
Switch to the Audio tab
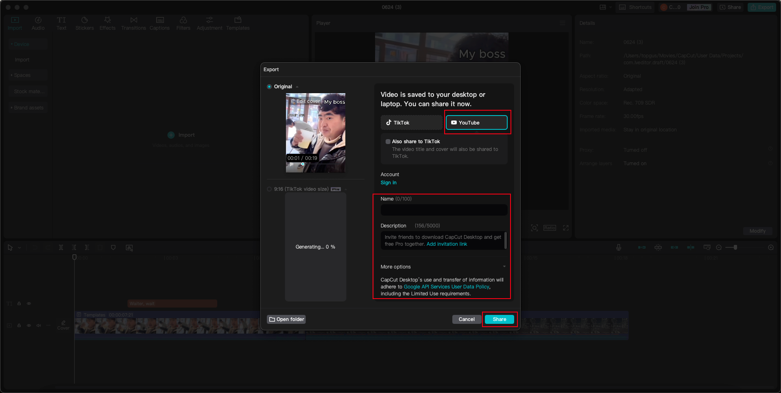point(38,24)
